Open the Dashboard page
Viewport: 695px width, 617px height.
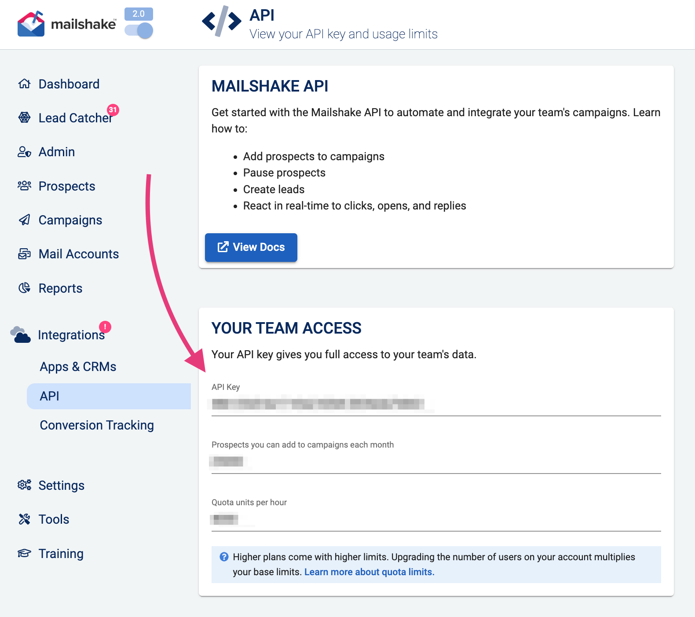tap(69, 84)
